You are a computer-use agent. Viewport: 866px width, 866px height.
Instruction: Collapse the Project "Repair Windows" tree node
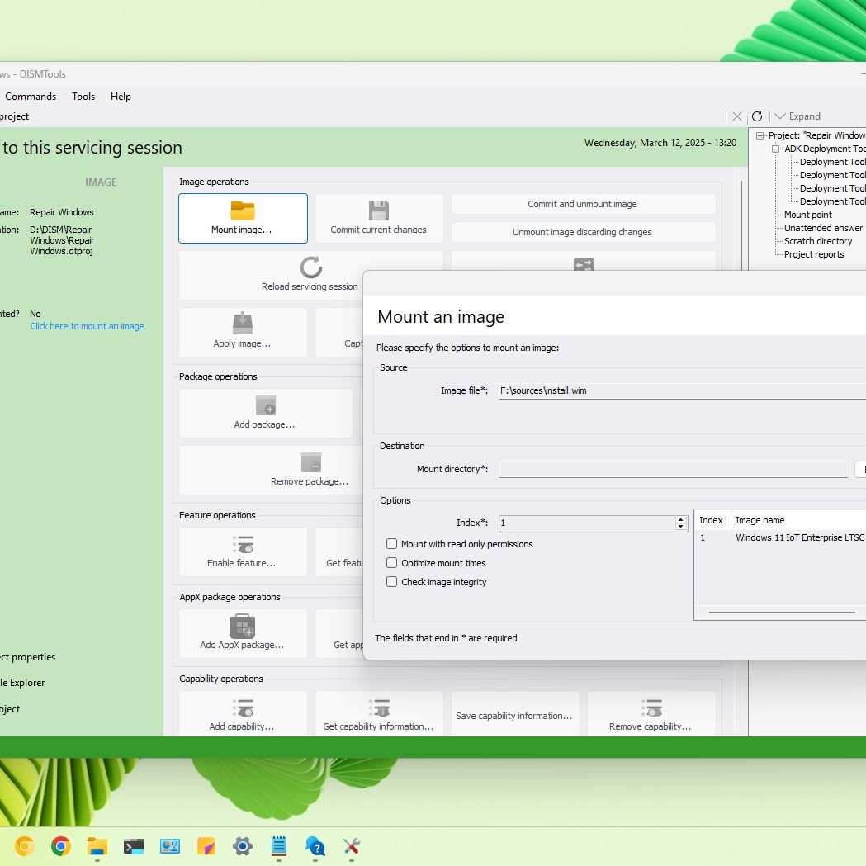760,135
